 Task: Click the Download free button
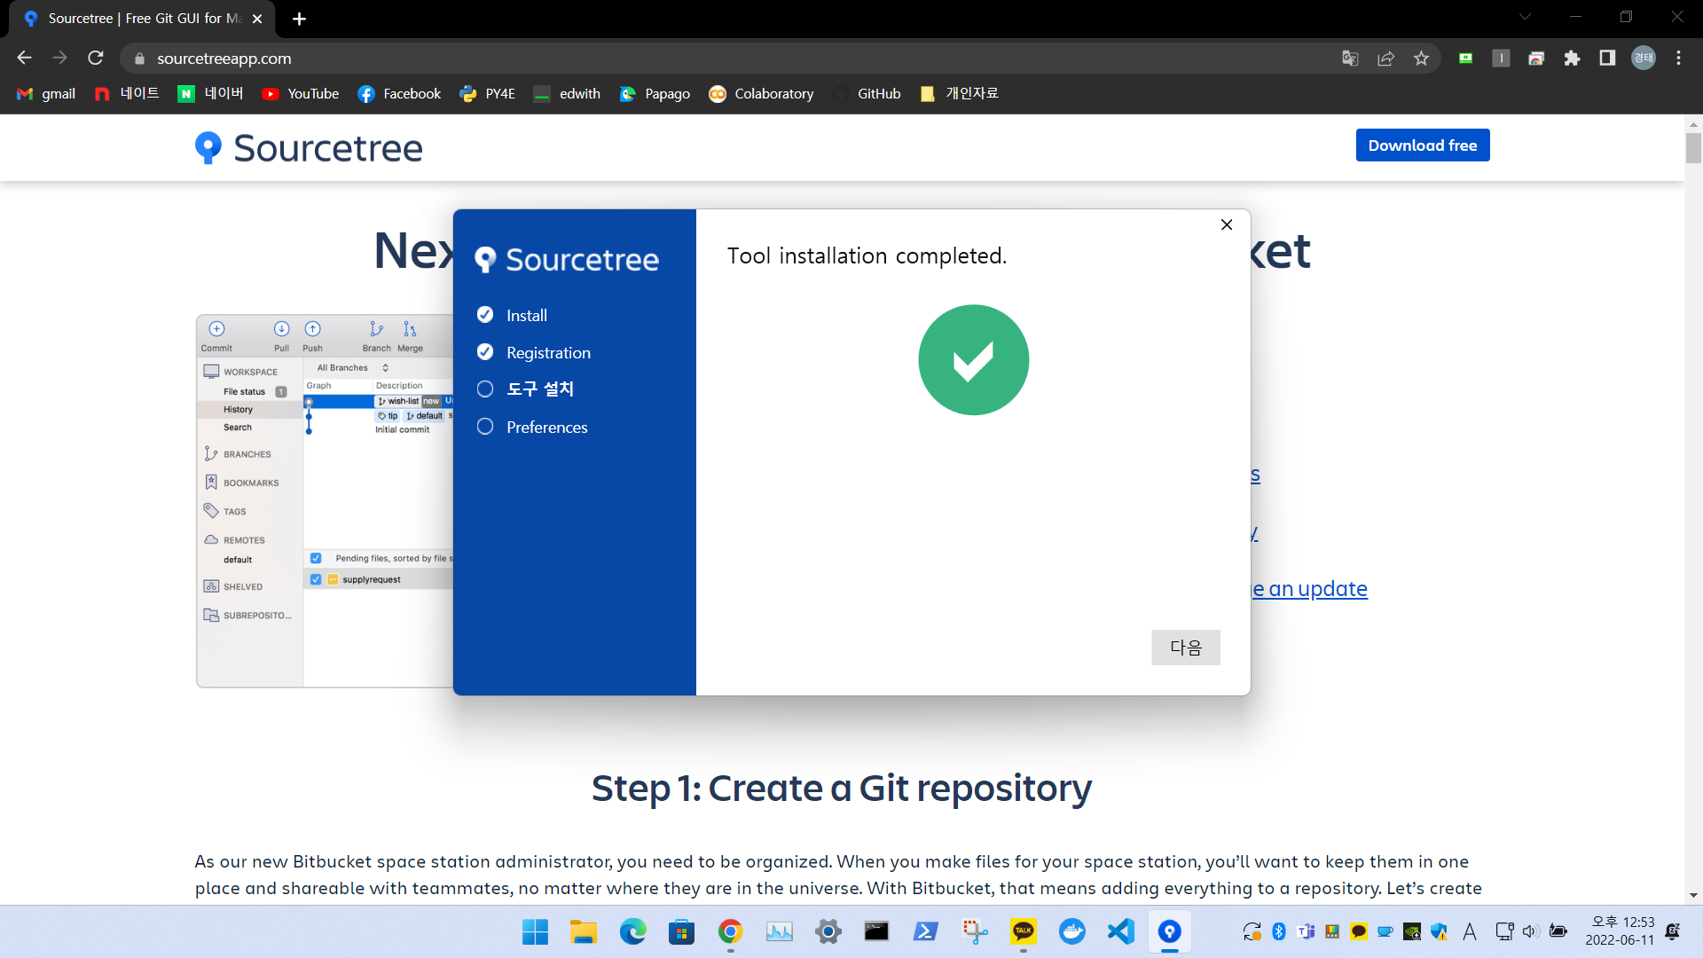click(x=1422, y=145)
